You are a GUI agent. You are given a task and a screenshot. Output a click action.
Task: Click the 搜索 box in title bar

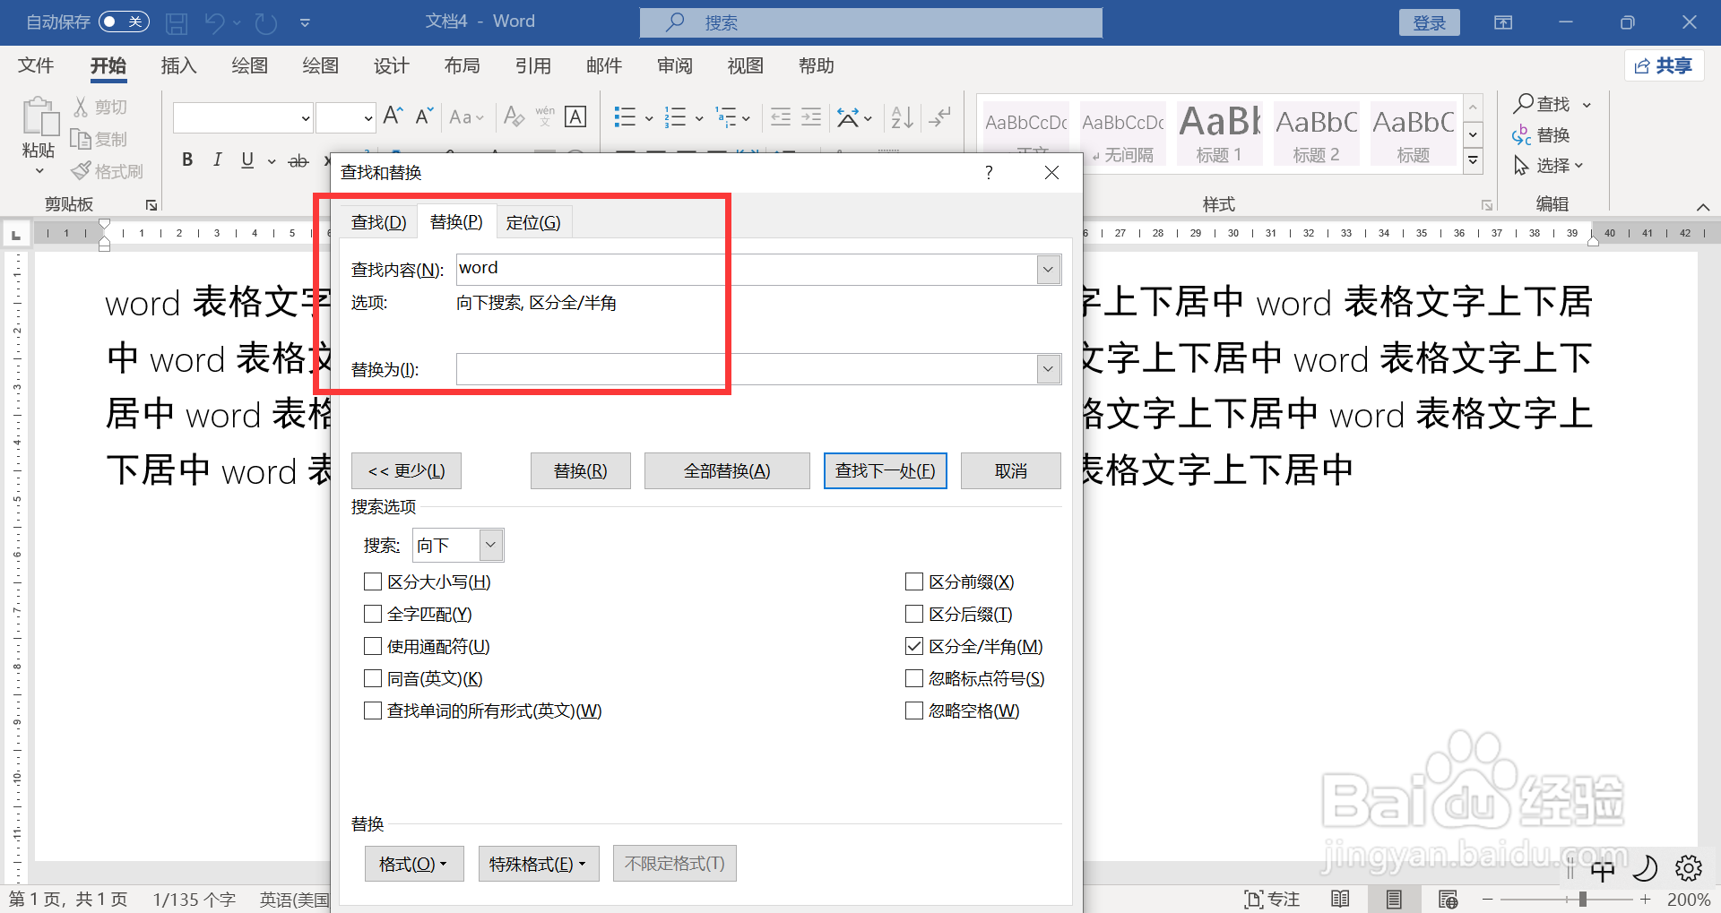(x=871, y=22)
